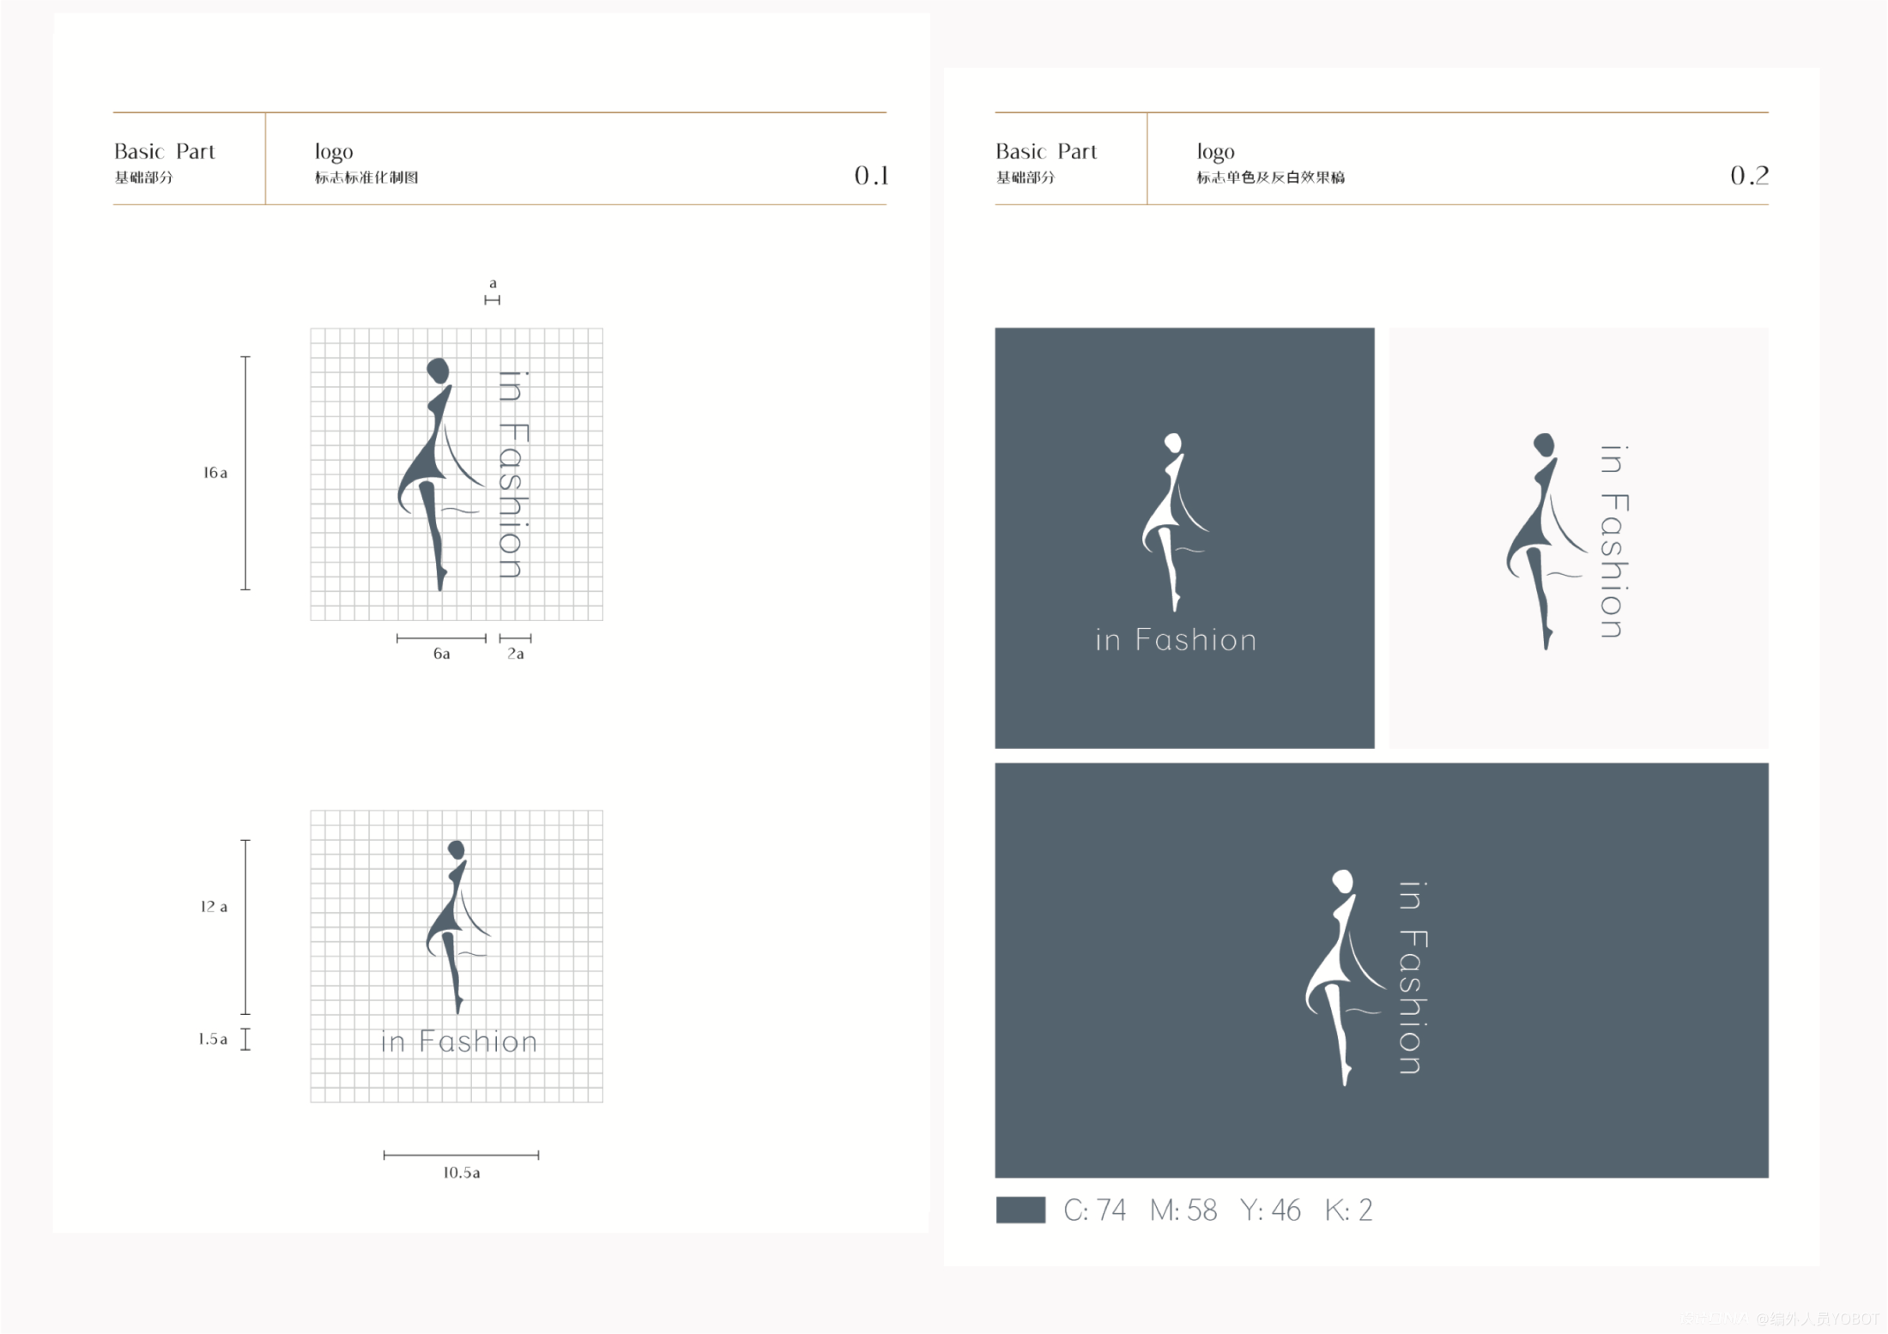Select the page number 0.2
This screenshot has width=1888, height=1334.
1749,176
